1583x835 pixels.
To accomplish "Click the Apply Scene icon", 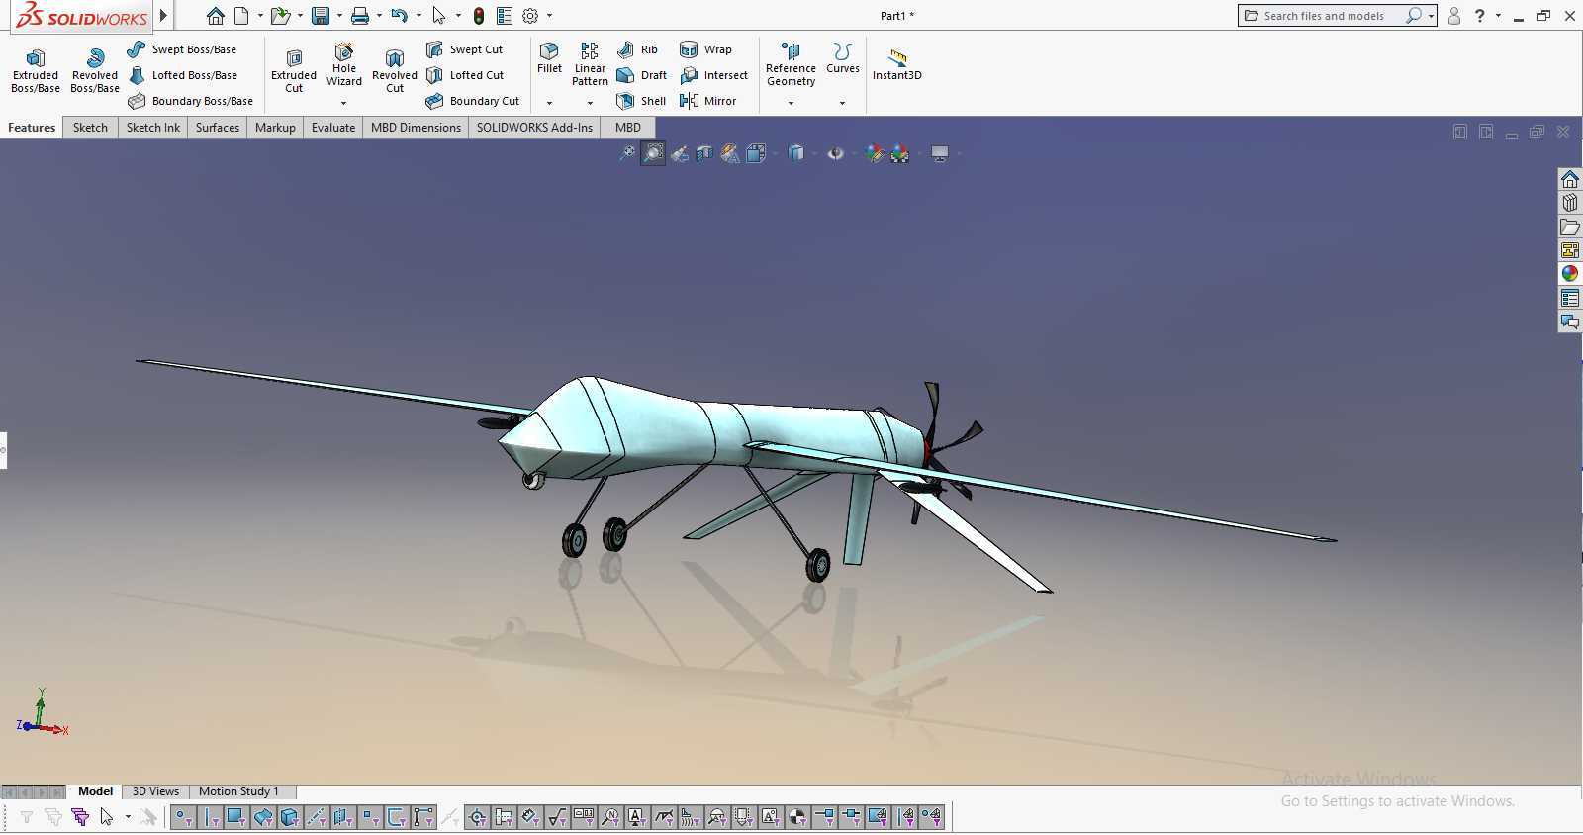I will pos(899,153).
